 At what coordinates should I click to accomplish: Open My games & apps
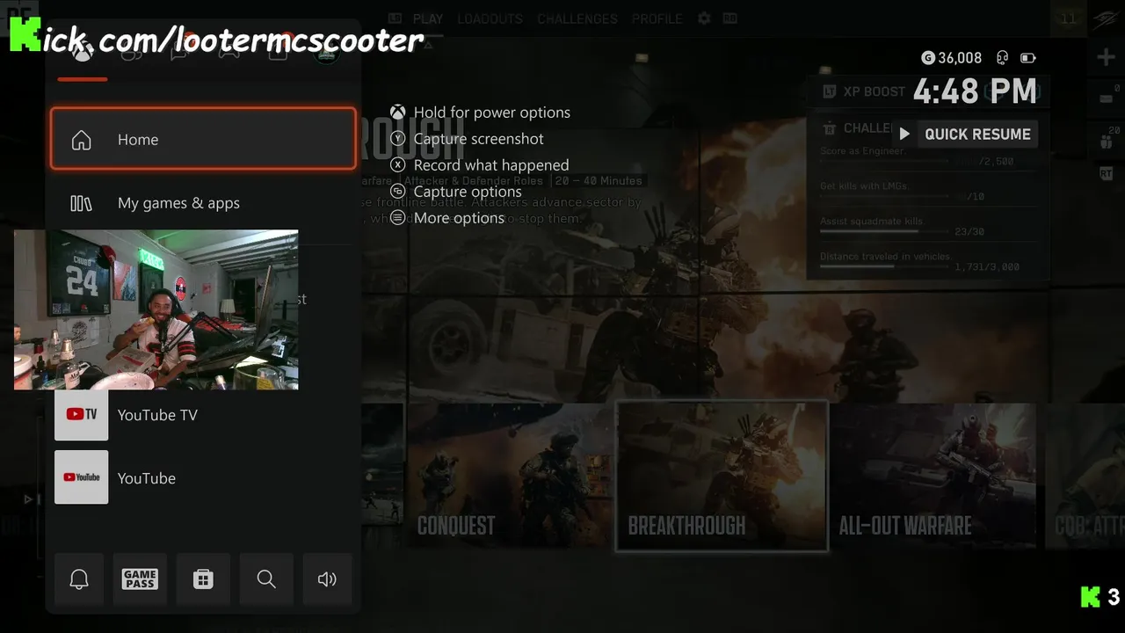coord(203,203)
